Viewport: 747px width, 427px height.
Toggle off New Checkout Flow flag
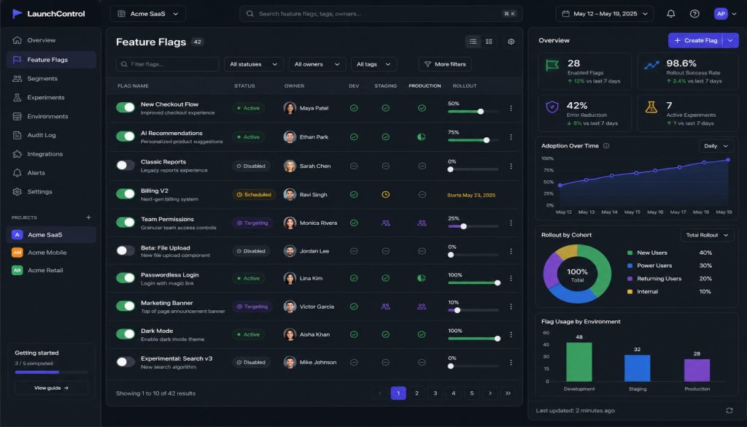(125, 107)
